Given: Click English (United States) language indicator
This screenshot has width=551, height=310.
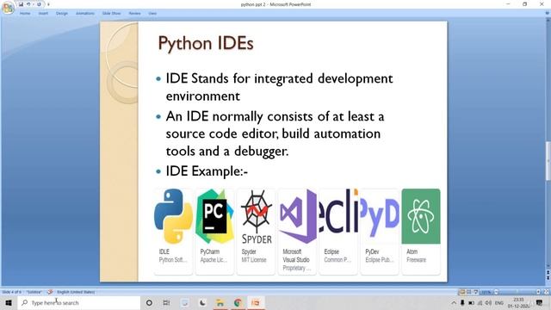Looking at the screenshot, I should click(76, 292).
